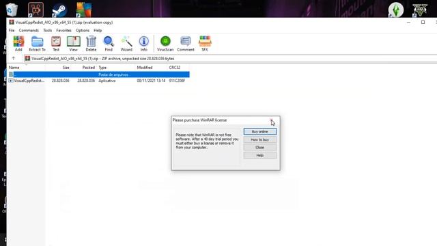
Task: Click the Buy online button
Action: 259,131
